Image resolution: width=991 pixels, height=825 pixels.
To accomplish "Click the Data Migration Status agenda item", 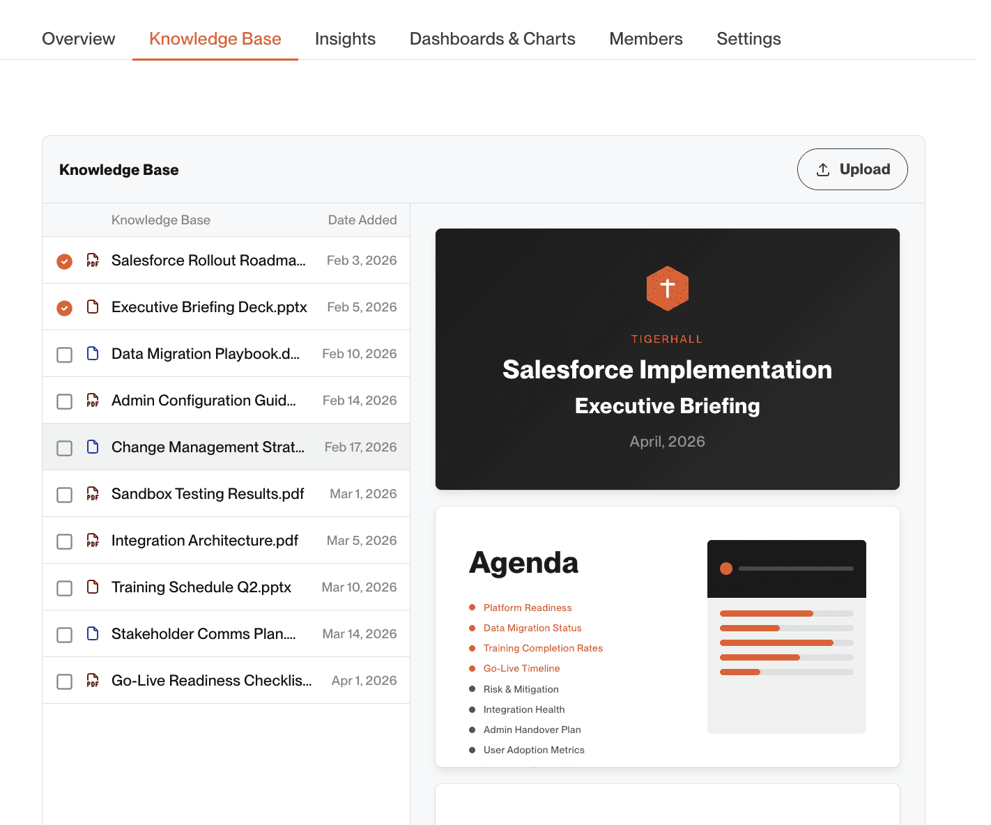I will pyautogui.click(x=532, y=628).
